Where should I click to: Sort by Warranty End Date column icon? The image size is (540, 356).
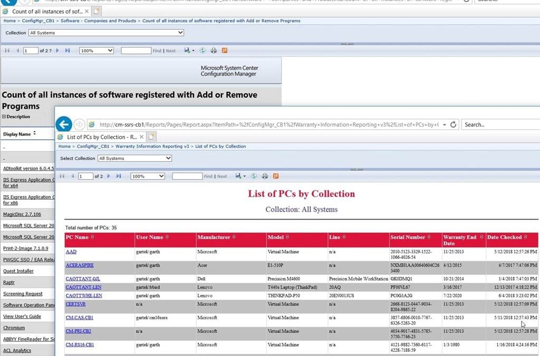(x=481, y=237)
